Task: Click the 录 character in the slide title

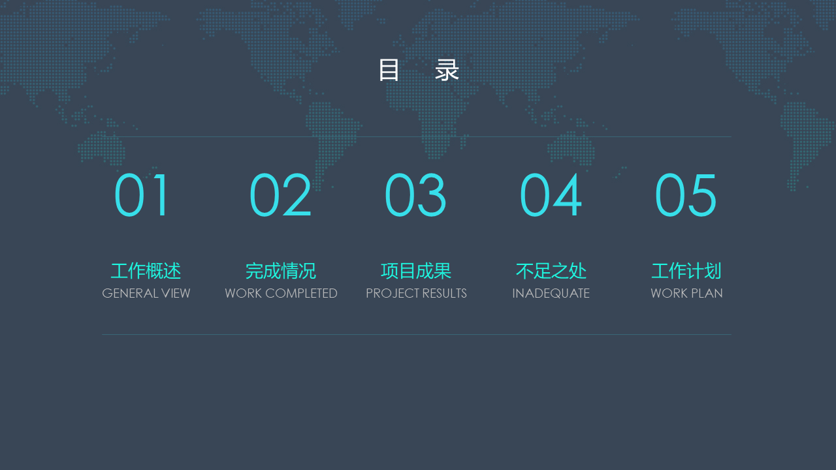Action: click(447, 70)
